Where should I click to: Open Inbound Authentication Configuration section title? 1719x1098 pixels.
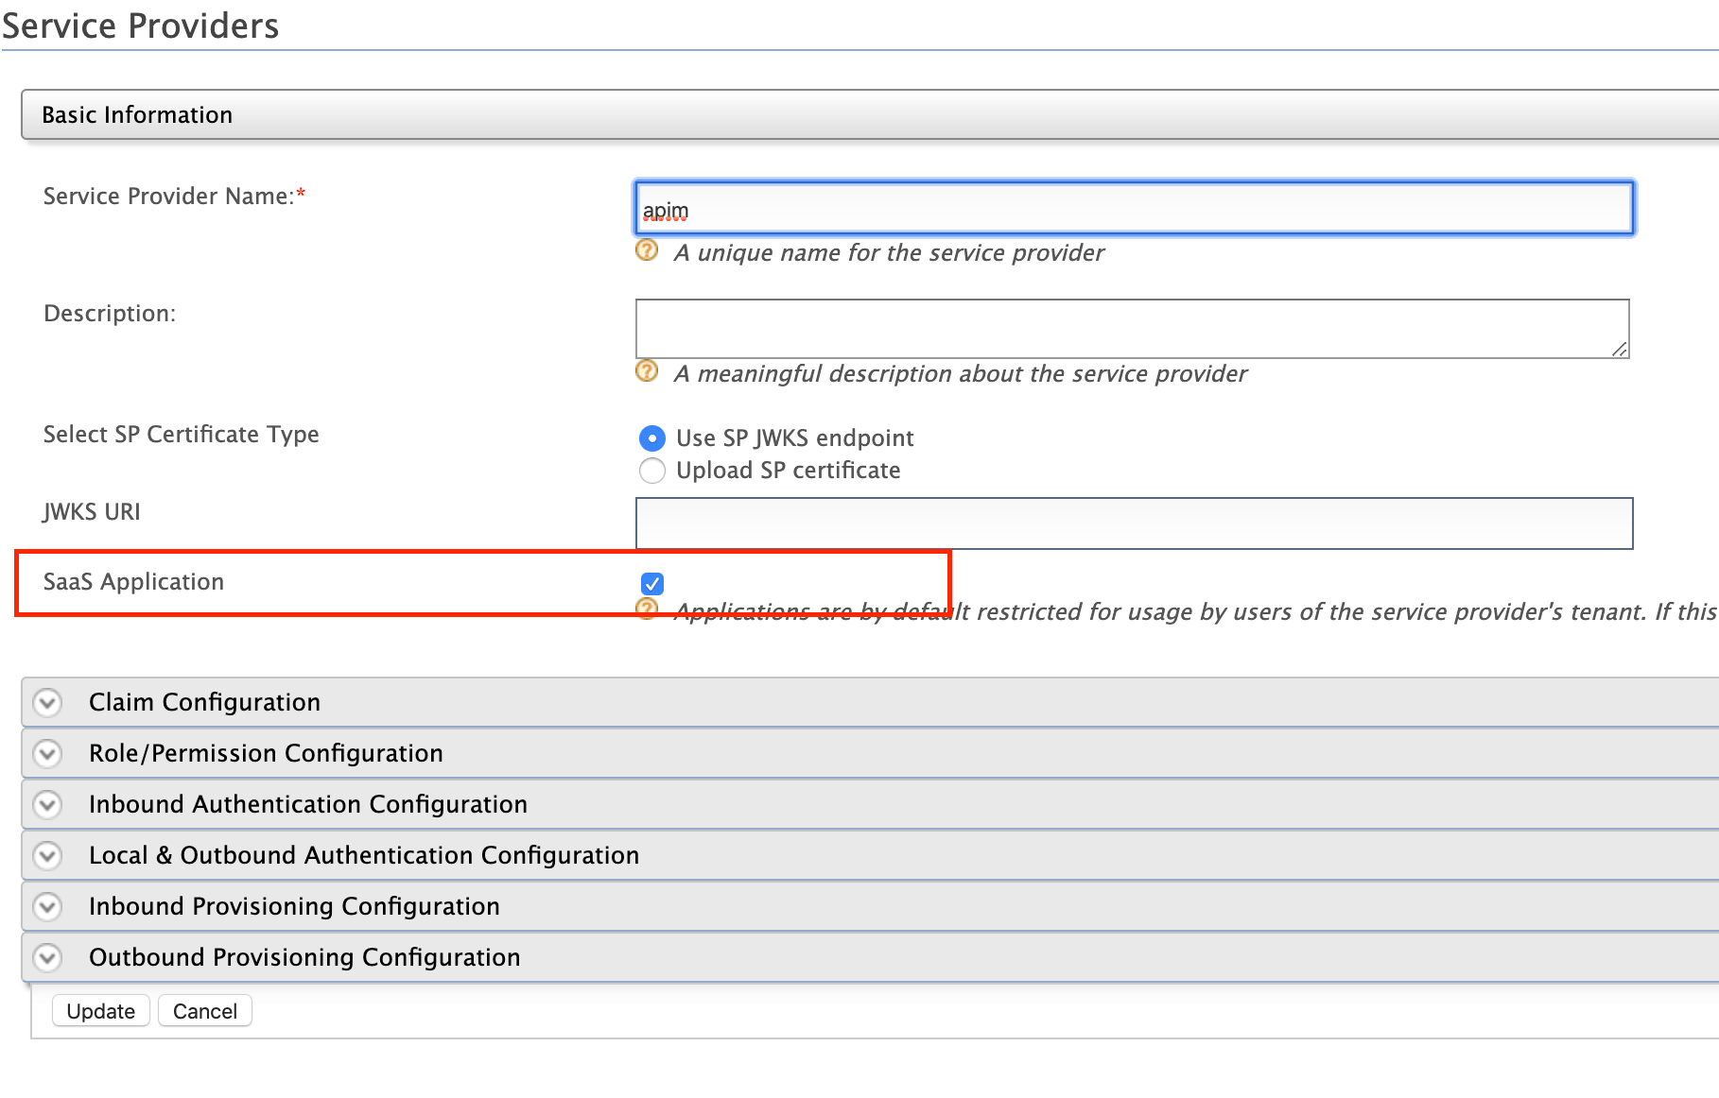click(307, 804)
